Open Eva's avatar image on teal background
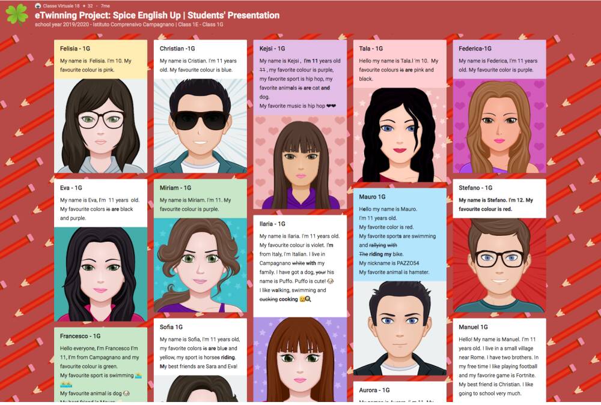 coord(100,274)
